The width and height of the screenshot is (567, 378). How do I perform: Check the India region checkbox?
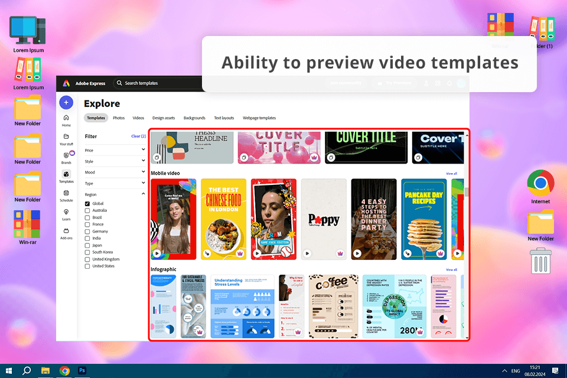[x=87, y=239]
